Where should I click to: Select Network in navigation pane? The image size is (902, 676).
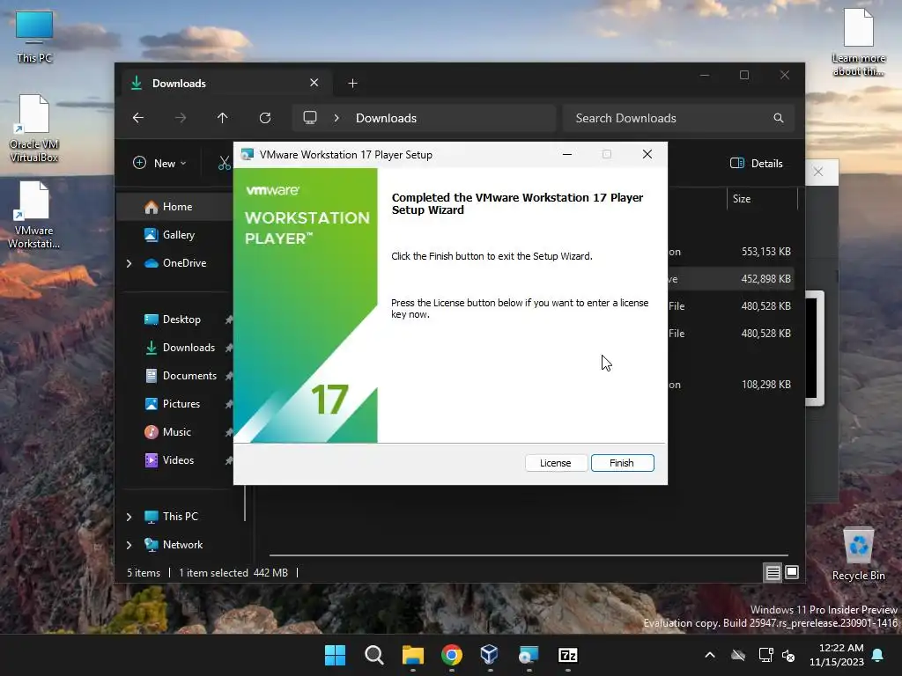coord(182,544)
